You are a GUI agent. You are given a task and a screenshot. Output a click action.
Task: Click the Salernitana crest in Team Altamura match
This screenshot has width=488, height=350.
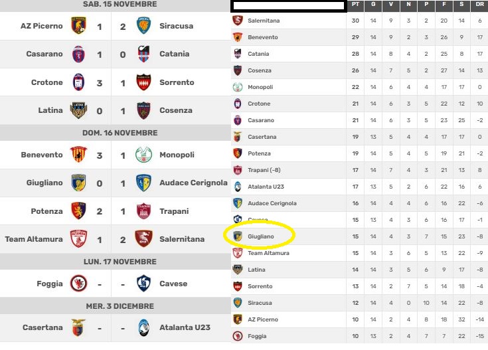[x=144, y=239]
